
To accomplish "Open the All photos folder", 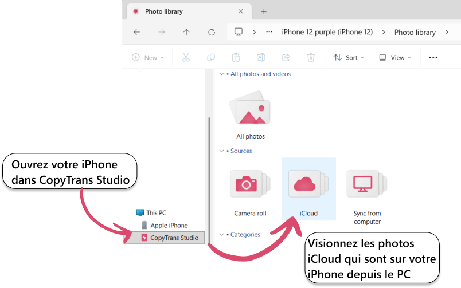I will click(250, 115).
